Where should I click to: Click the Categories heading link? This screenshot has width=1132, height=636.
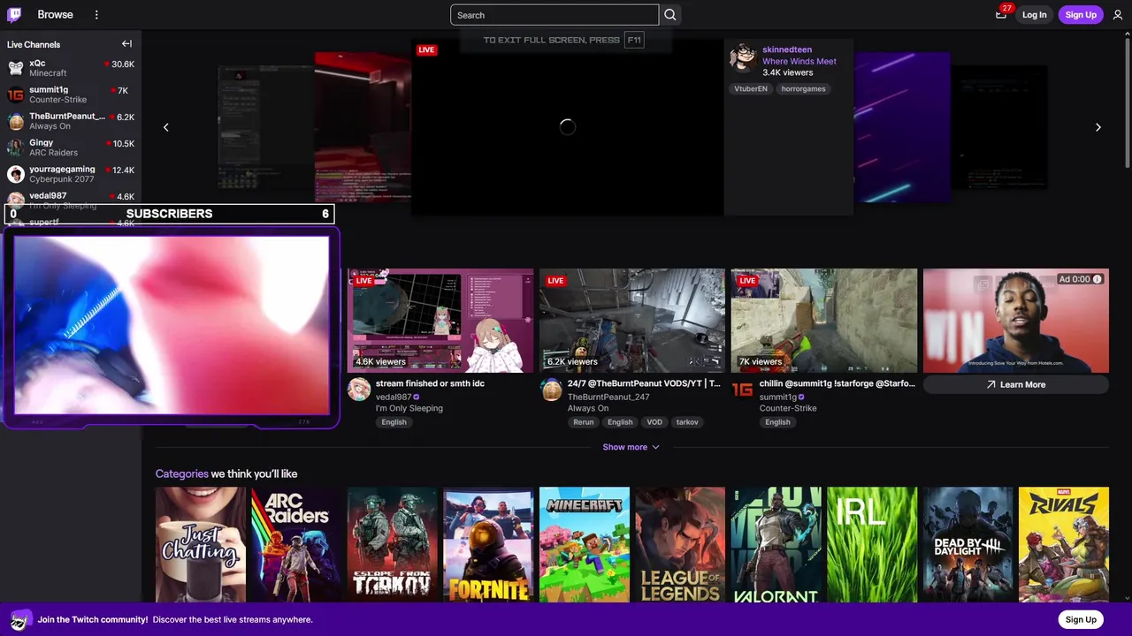pyautogui.click(x=181, y=473)
